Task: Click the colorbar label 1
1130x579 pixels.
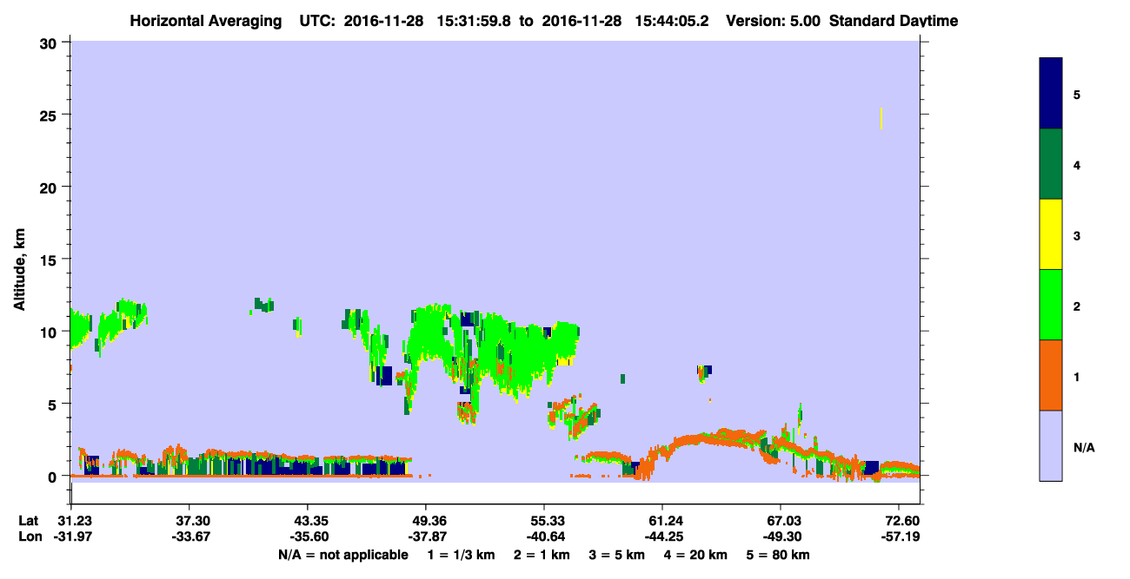Action: point(1077,376)
